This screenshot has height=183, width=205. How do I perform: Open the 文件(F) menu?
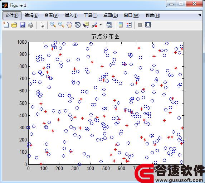click(x=12, y=15)
